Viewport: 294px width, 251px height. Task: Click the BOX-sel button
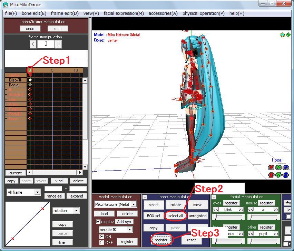pos(154,216)
